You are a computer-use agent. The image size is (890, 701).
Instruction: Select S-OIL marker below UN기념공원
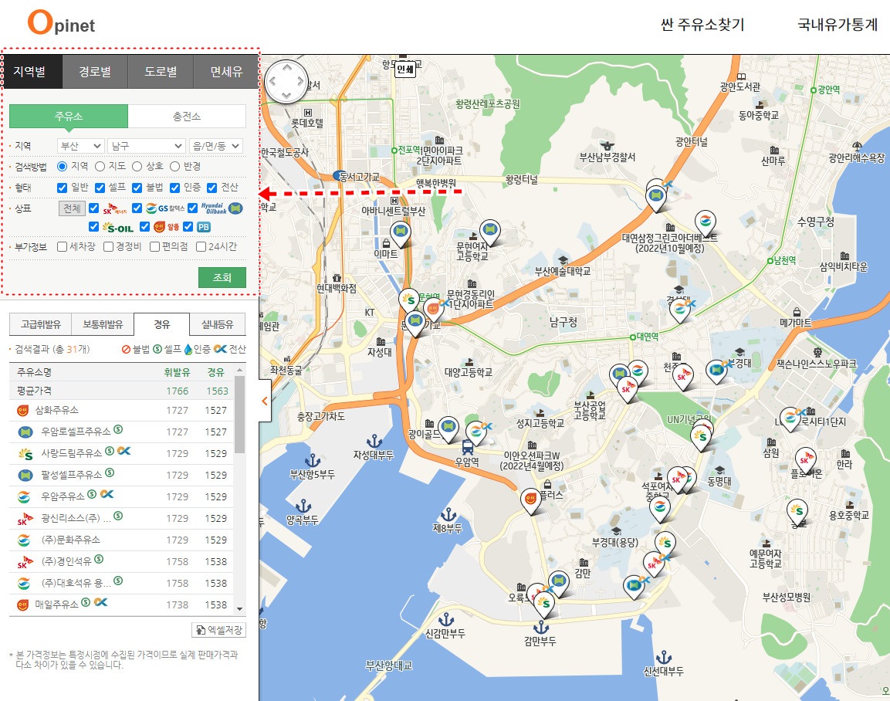tap(701, 436)
